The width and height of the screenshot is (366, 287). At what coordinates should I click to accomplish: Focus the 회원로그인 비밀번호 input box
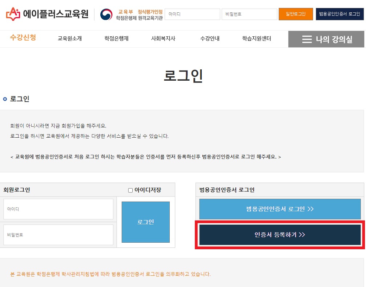point(58,234)
